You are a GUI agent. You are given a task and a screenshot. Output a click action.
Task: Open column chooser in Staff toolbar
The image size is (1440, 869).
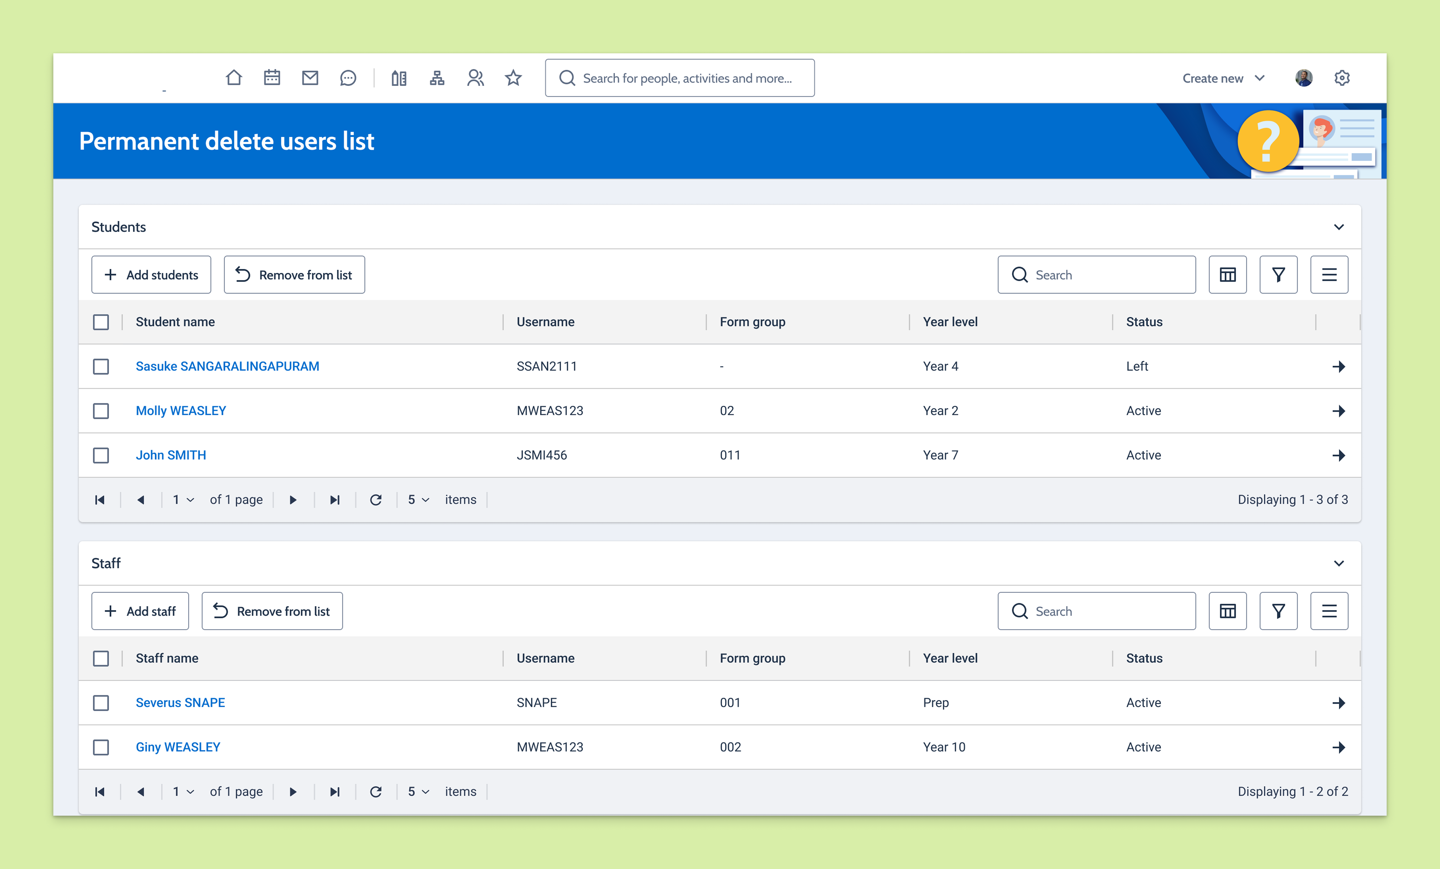coord(1227,611)
